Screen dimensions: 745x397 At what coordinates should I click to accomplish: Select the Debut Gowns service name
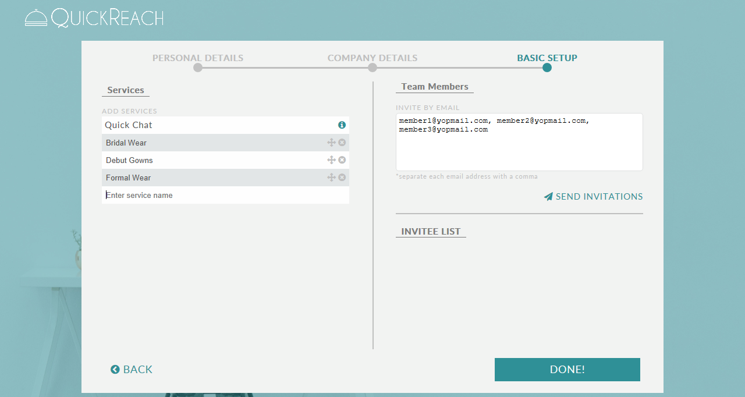click(129, 160)
